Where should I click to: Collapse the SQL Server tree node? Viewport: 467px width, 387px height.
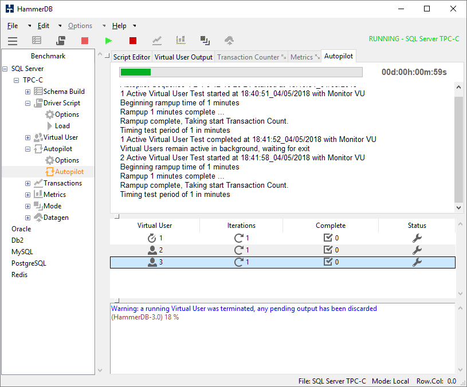[5, 69]
